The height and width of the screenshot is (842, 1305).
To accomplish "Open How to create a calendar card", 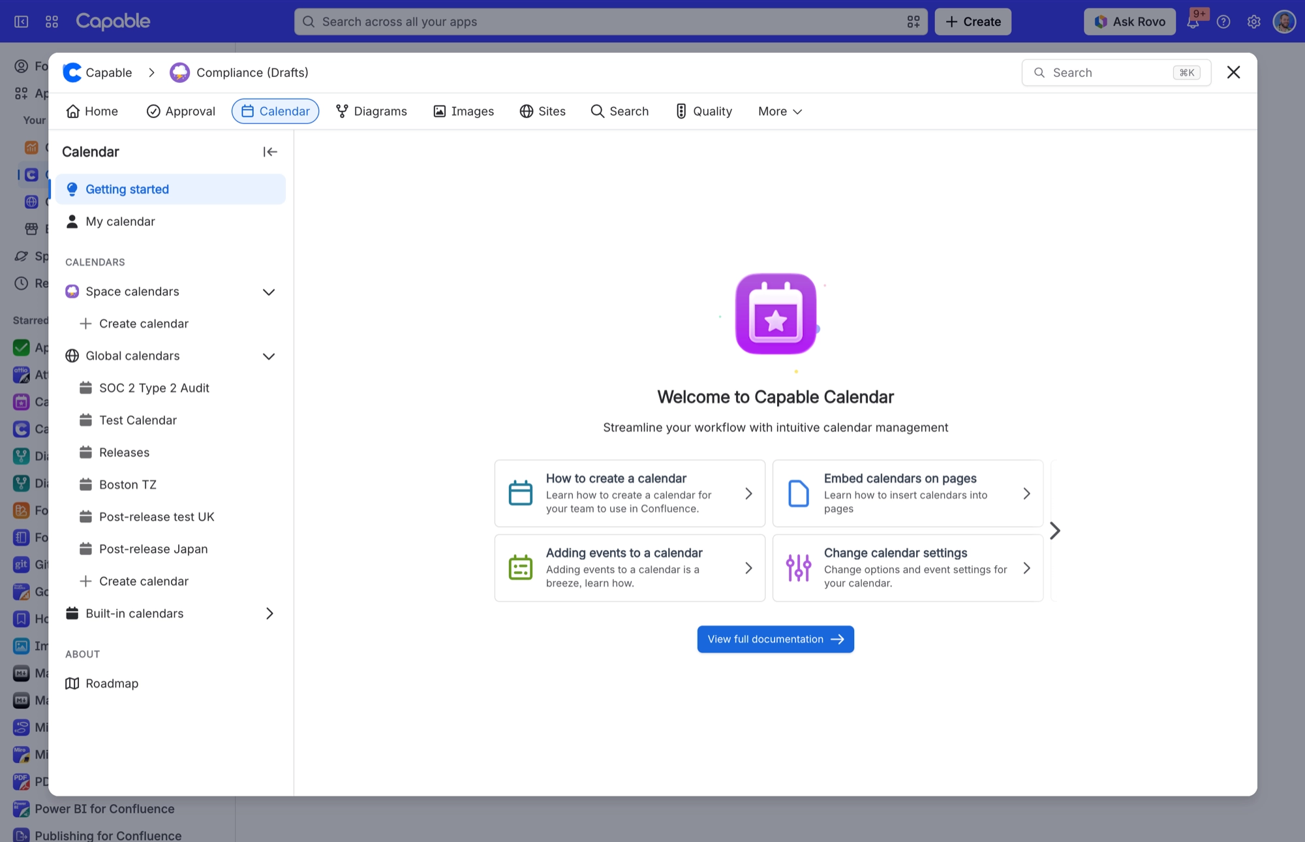I will click(630, 493).
